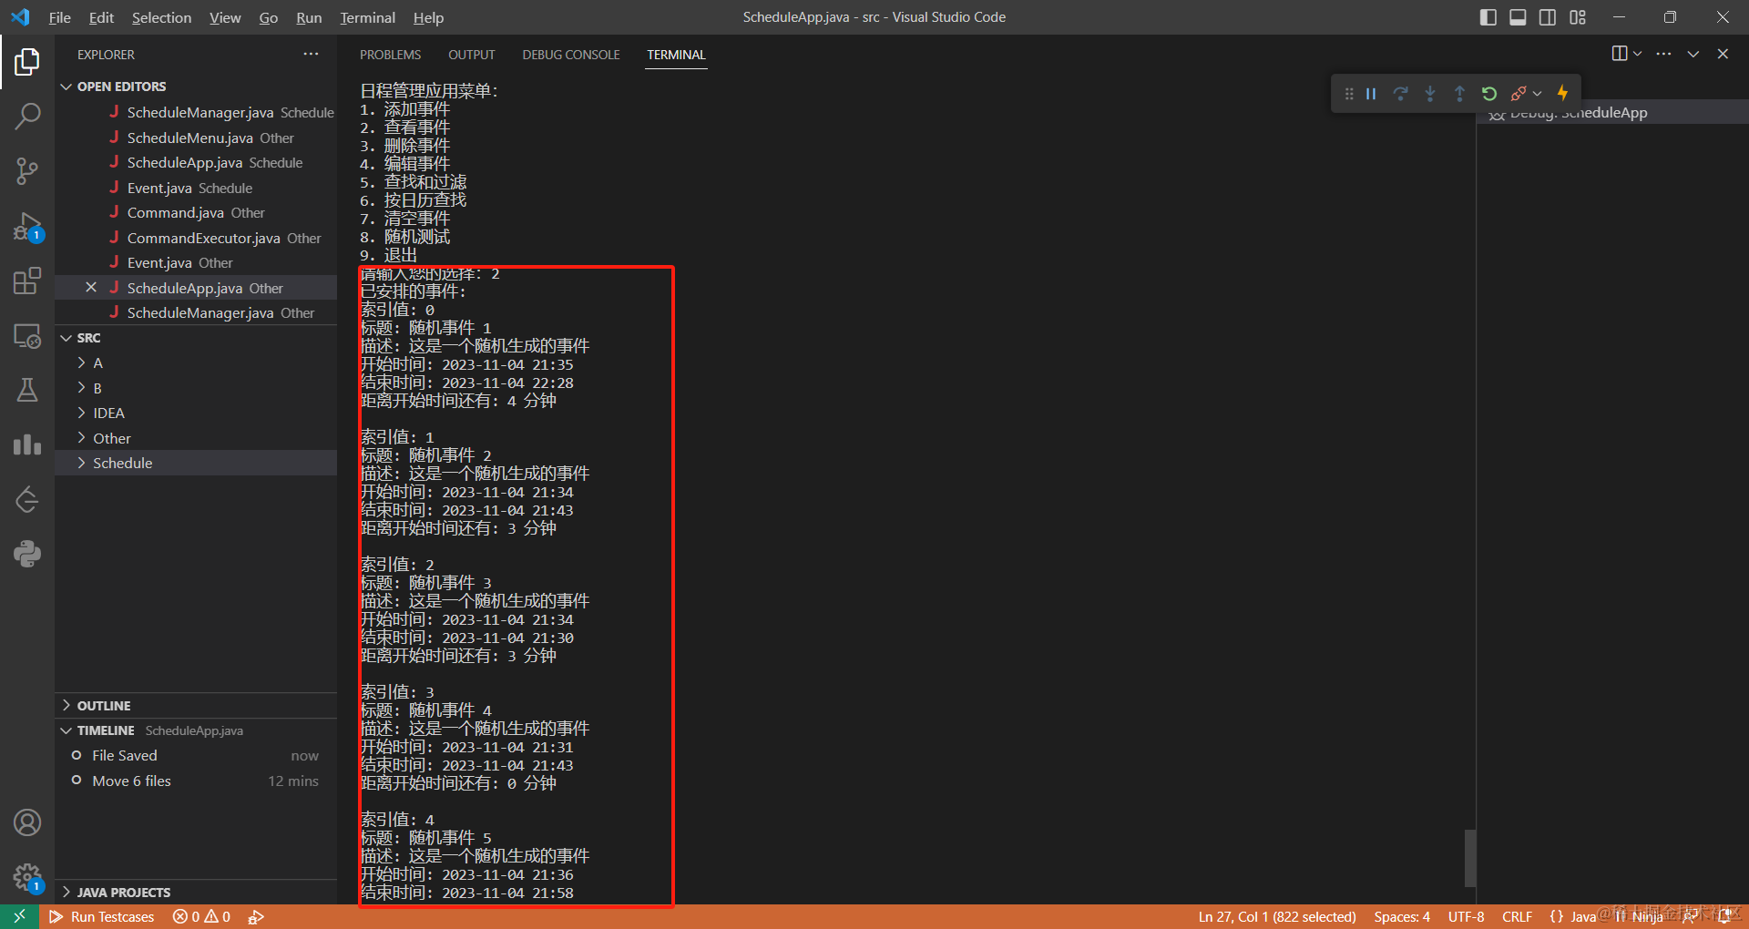Viewport: 1749px width, 929px height.
Task: Close ScheduleApp.java Other editor
Action: (x=91, y=287)
